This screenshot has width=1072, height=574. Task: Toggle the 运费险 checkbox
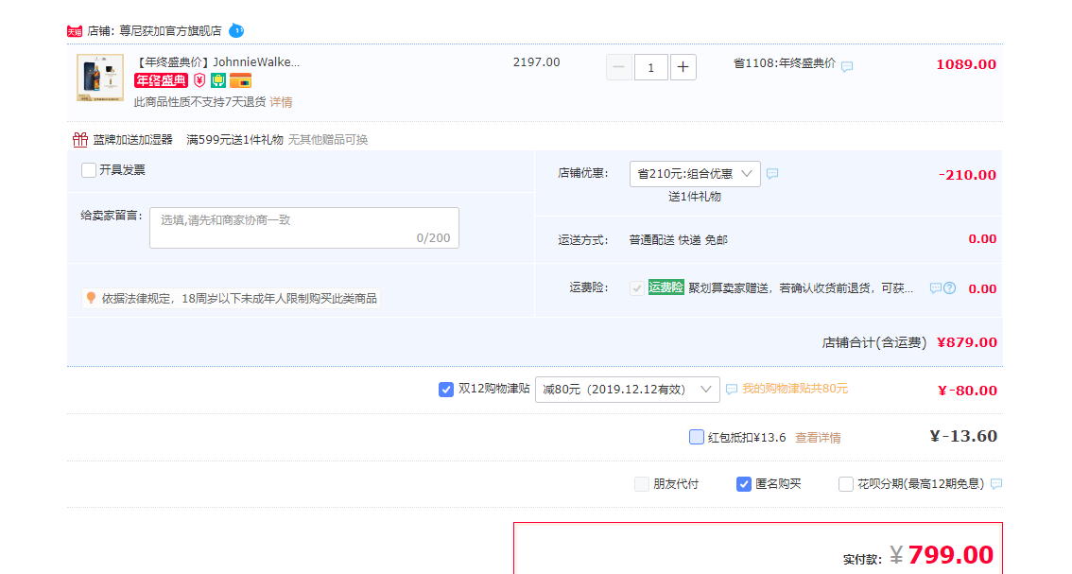[x=636, y=288]
